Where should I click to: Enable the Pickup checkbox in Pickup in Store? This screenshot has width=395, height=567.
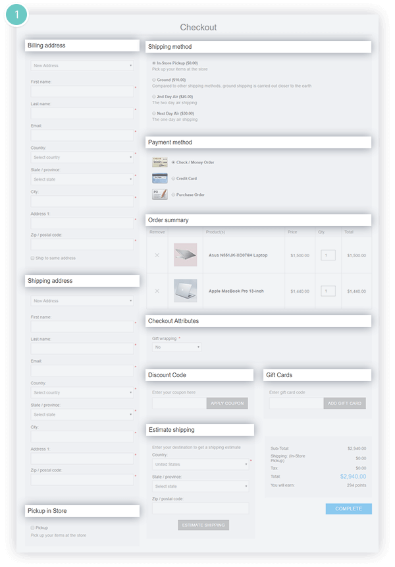click(32, 528)
